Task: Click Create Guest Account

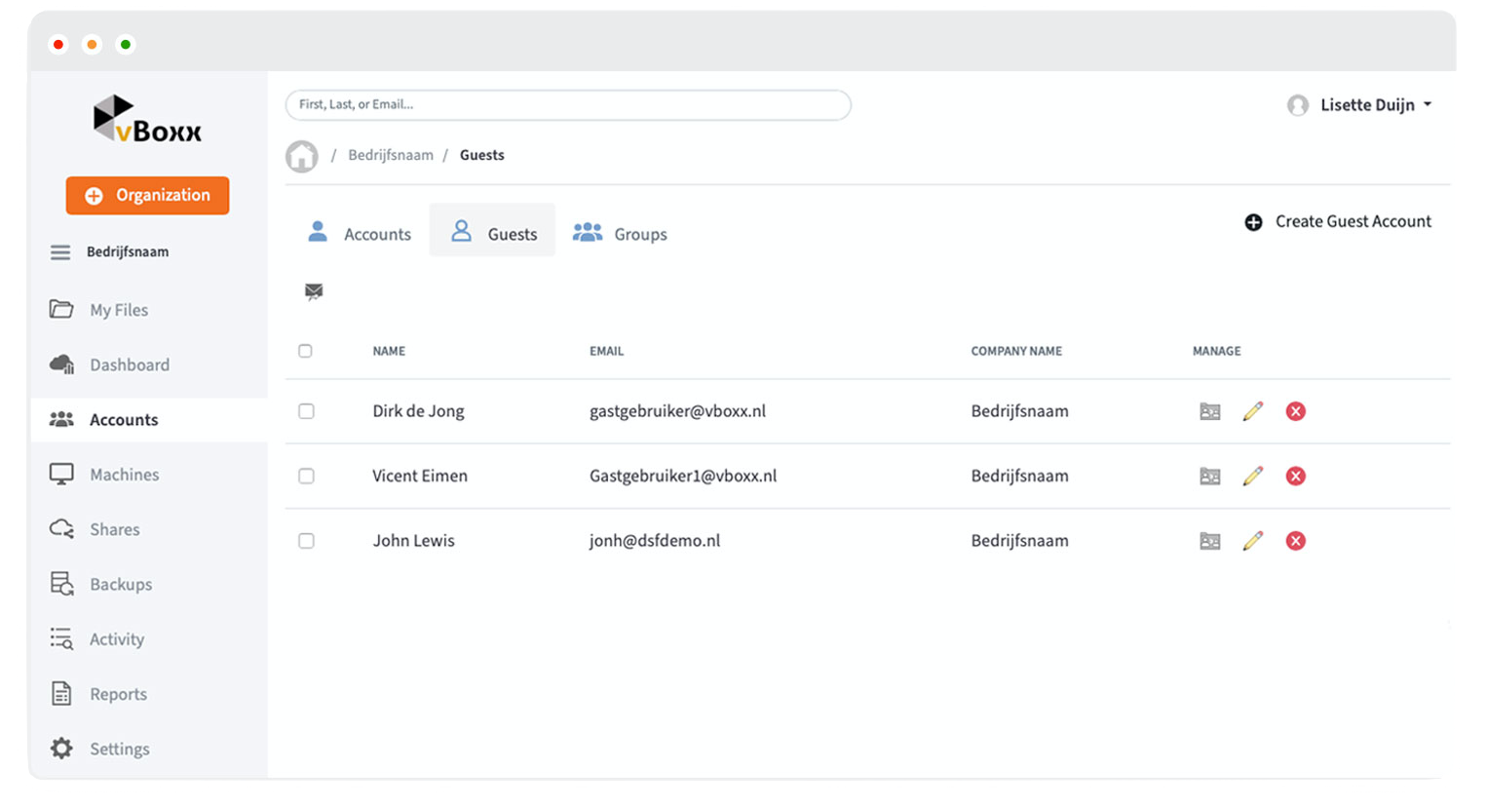Action: click(1338, 222)
